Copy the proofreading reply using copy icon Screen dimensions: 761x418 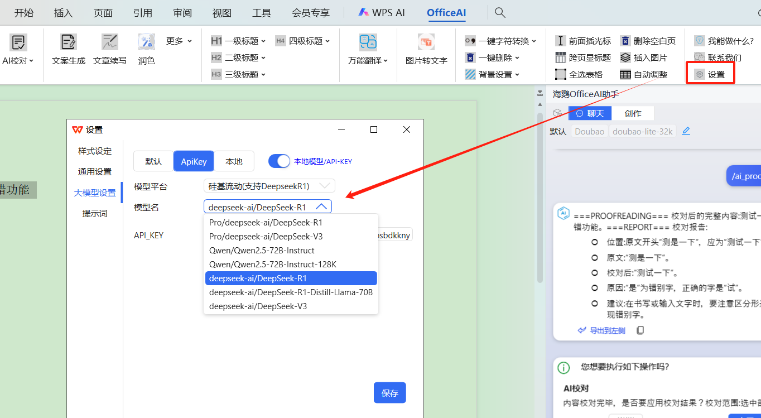point(640,330)
